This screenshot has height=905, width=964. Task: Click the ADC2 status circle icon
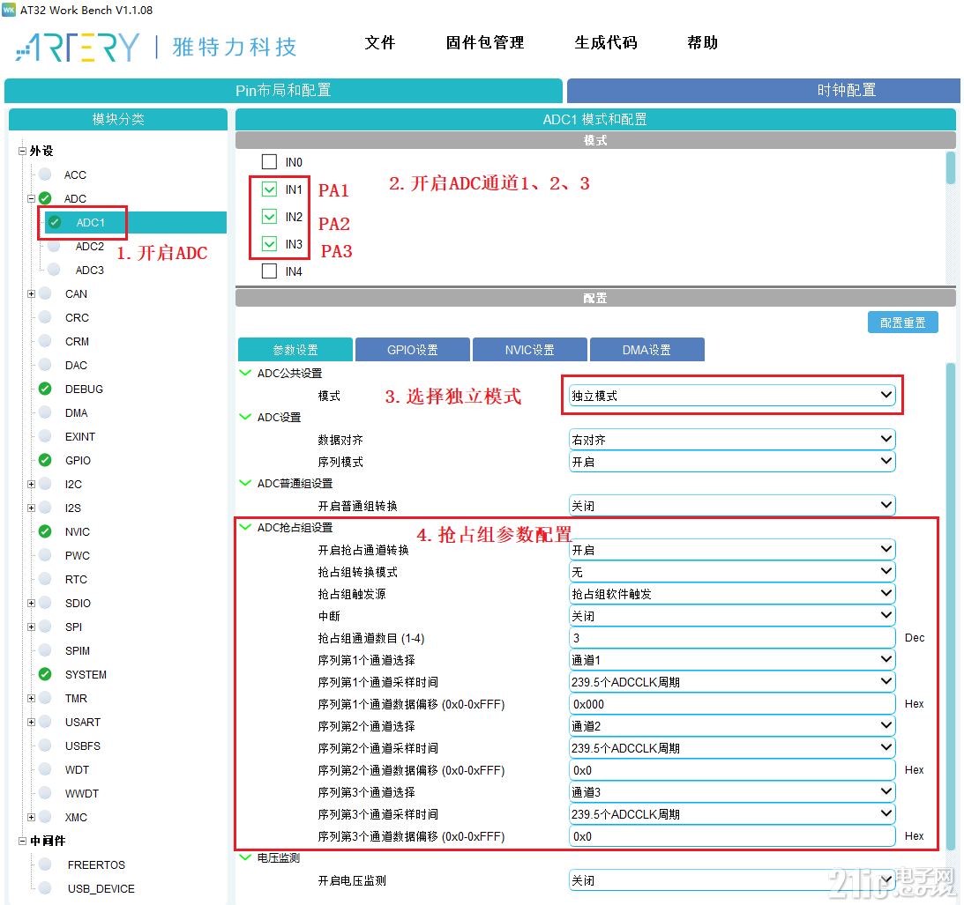54,246
